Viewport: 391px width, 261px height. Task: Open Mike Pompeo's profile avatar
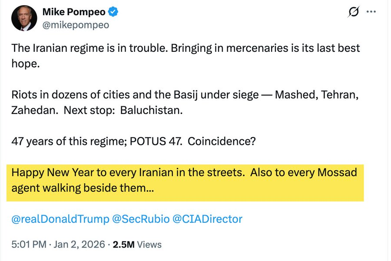pyautogui.click(x=24, y=18)
